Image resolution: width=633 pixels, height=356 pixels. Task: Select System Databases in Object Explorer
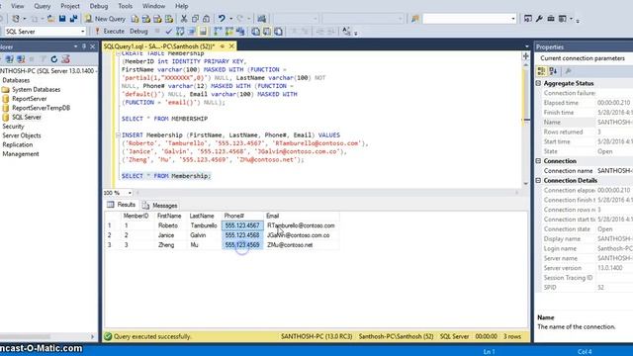(x=36, y=90)
